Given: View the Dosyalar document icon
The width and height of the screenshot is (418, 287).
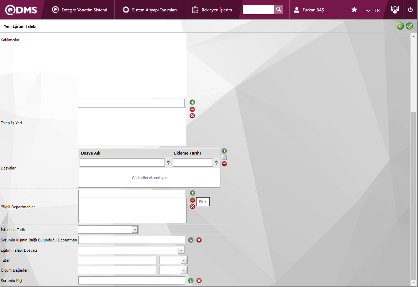Looking at the screenshot, I should 224,157.
